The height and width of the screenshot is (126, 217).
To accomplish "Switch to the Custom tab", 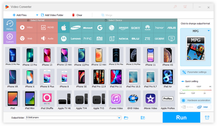I will pos(10,38).
